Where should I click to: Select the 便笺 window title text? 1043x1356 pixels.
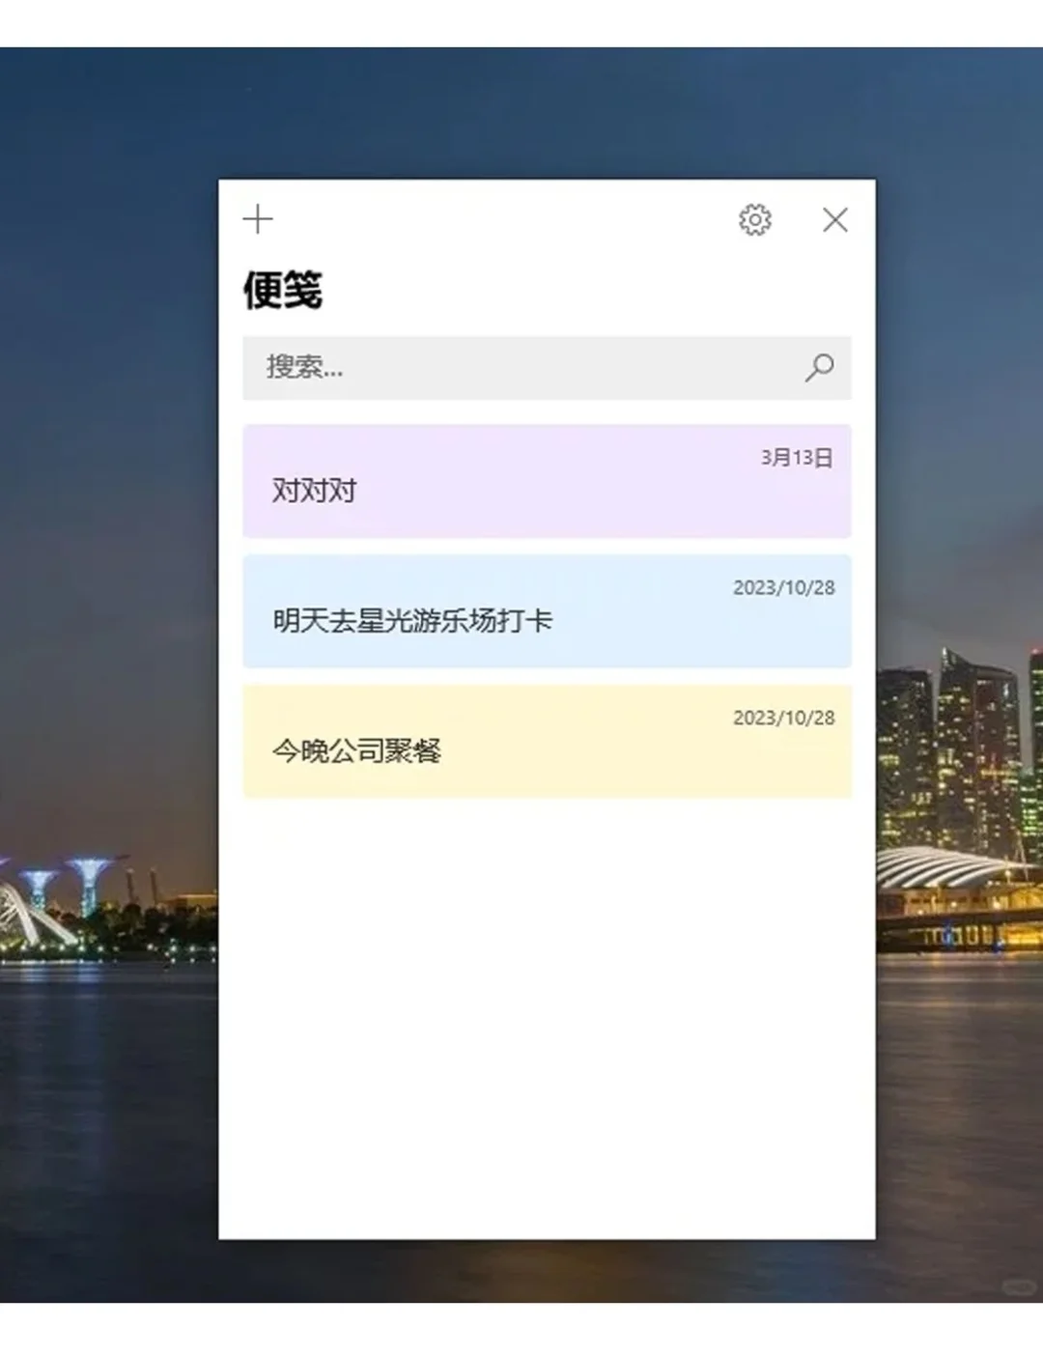click(x=283, y=291)
